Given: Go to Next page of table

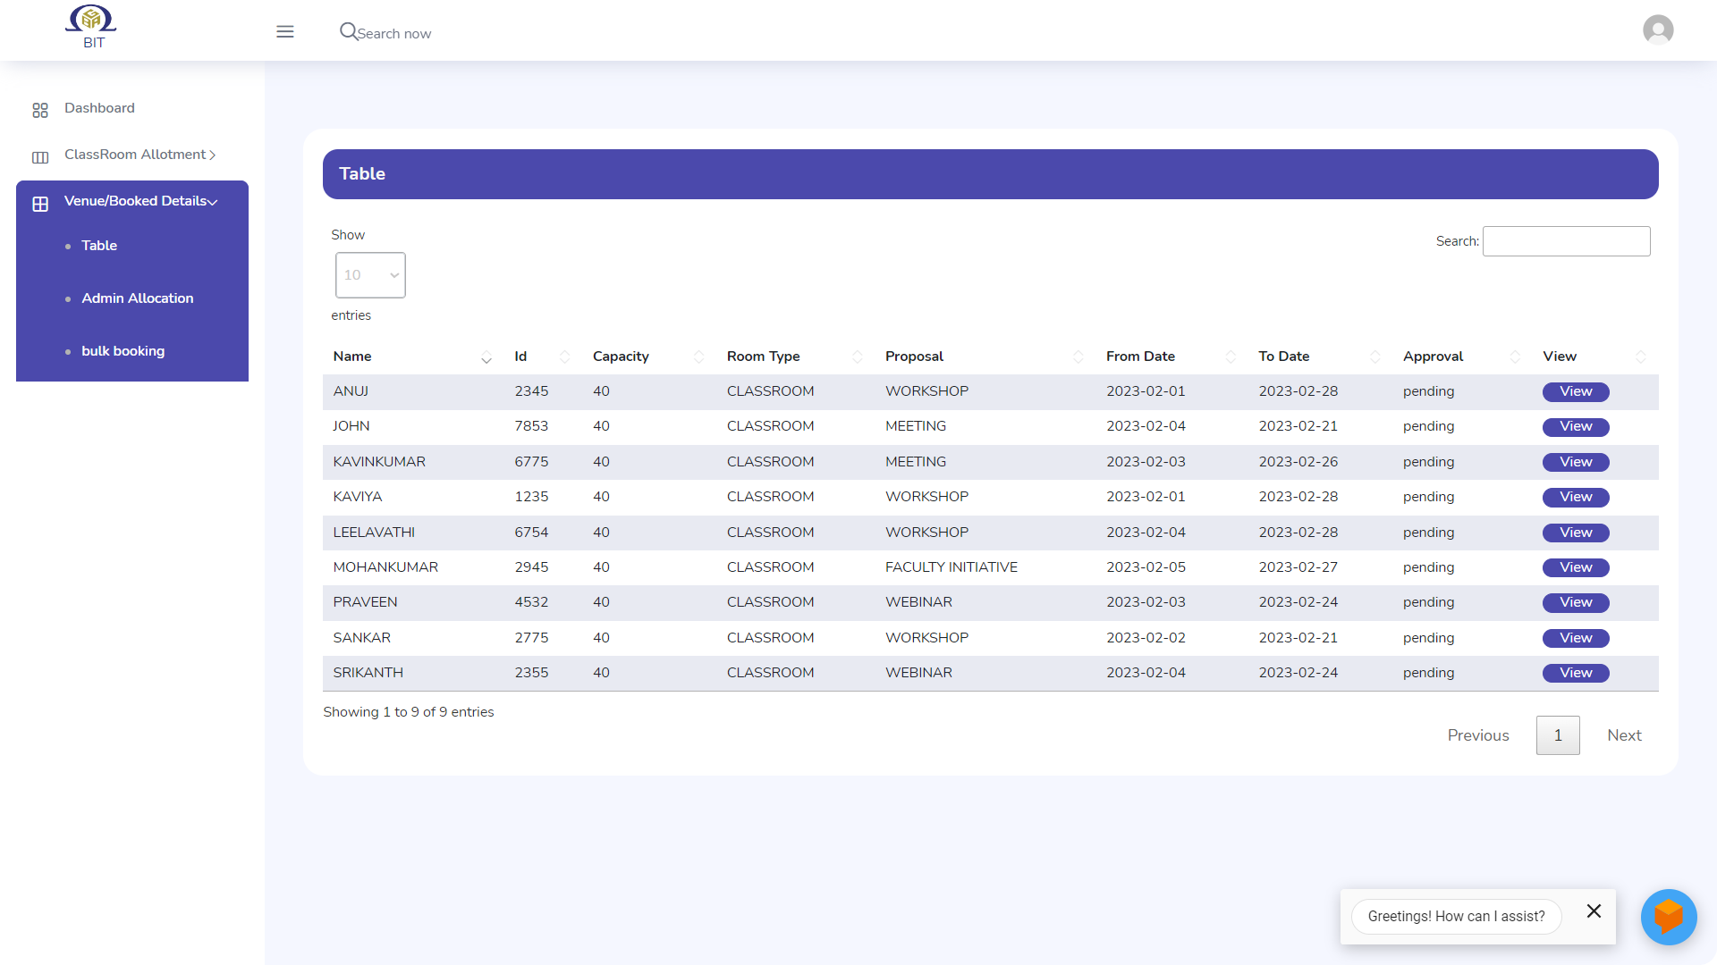Looking at the screenshot, I should 1624,735.
